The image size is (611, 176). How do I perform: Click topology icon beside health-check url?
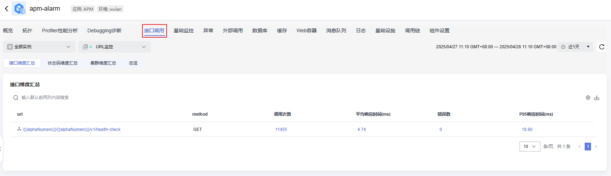(x=19, y=129)
